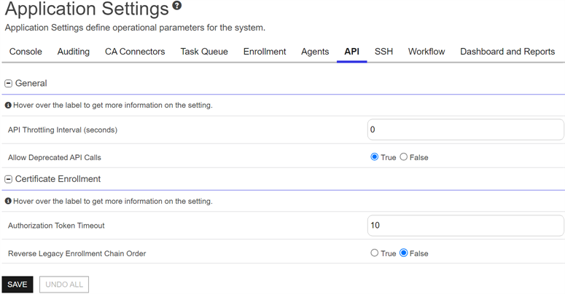Click info icon in Certificate Enrollment hint
Screen dimensions: 565x294
point(8,201)
